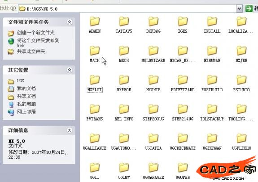Image resolution: width=258 pixels, height=182 pixels.
Task: Go to UGS parent folder link
Action: coord(20,80)
